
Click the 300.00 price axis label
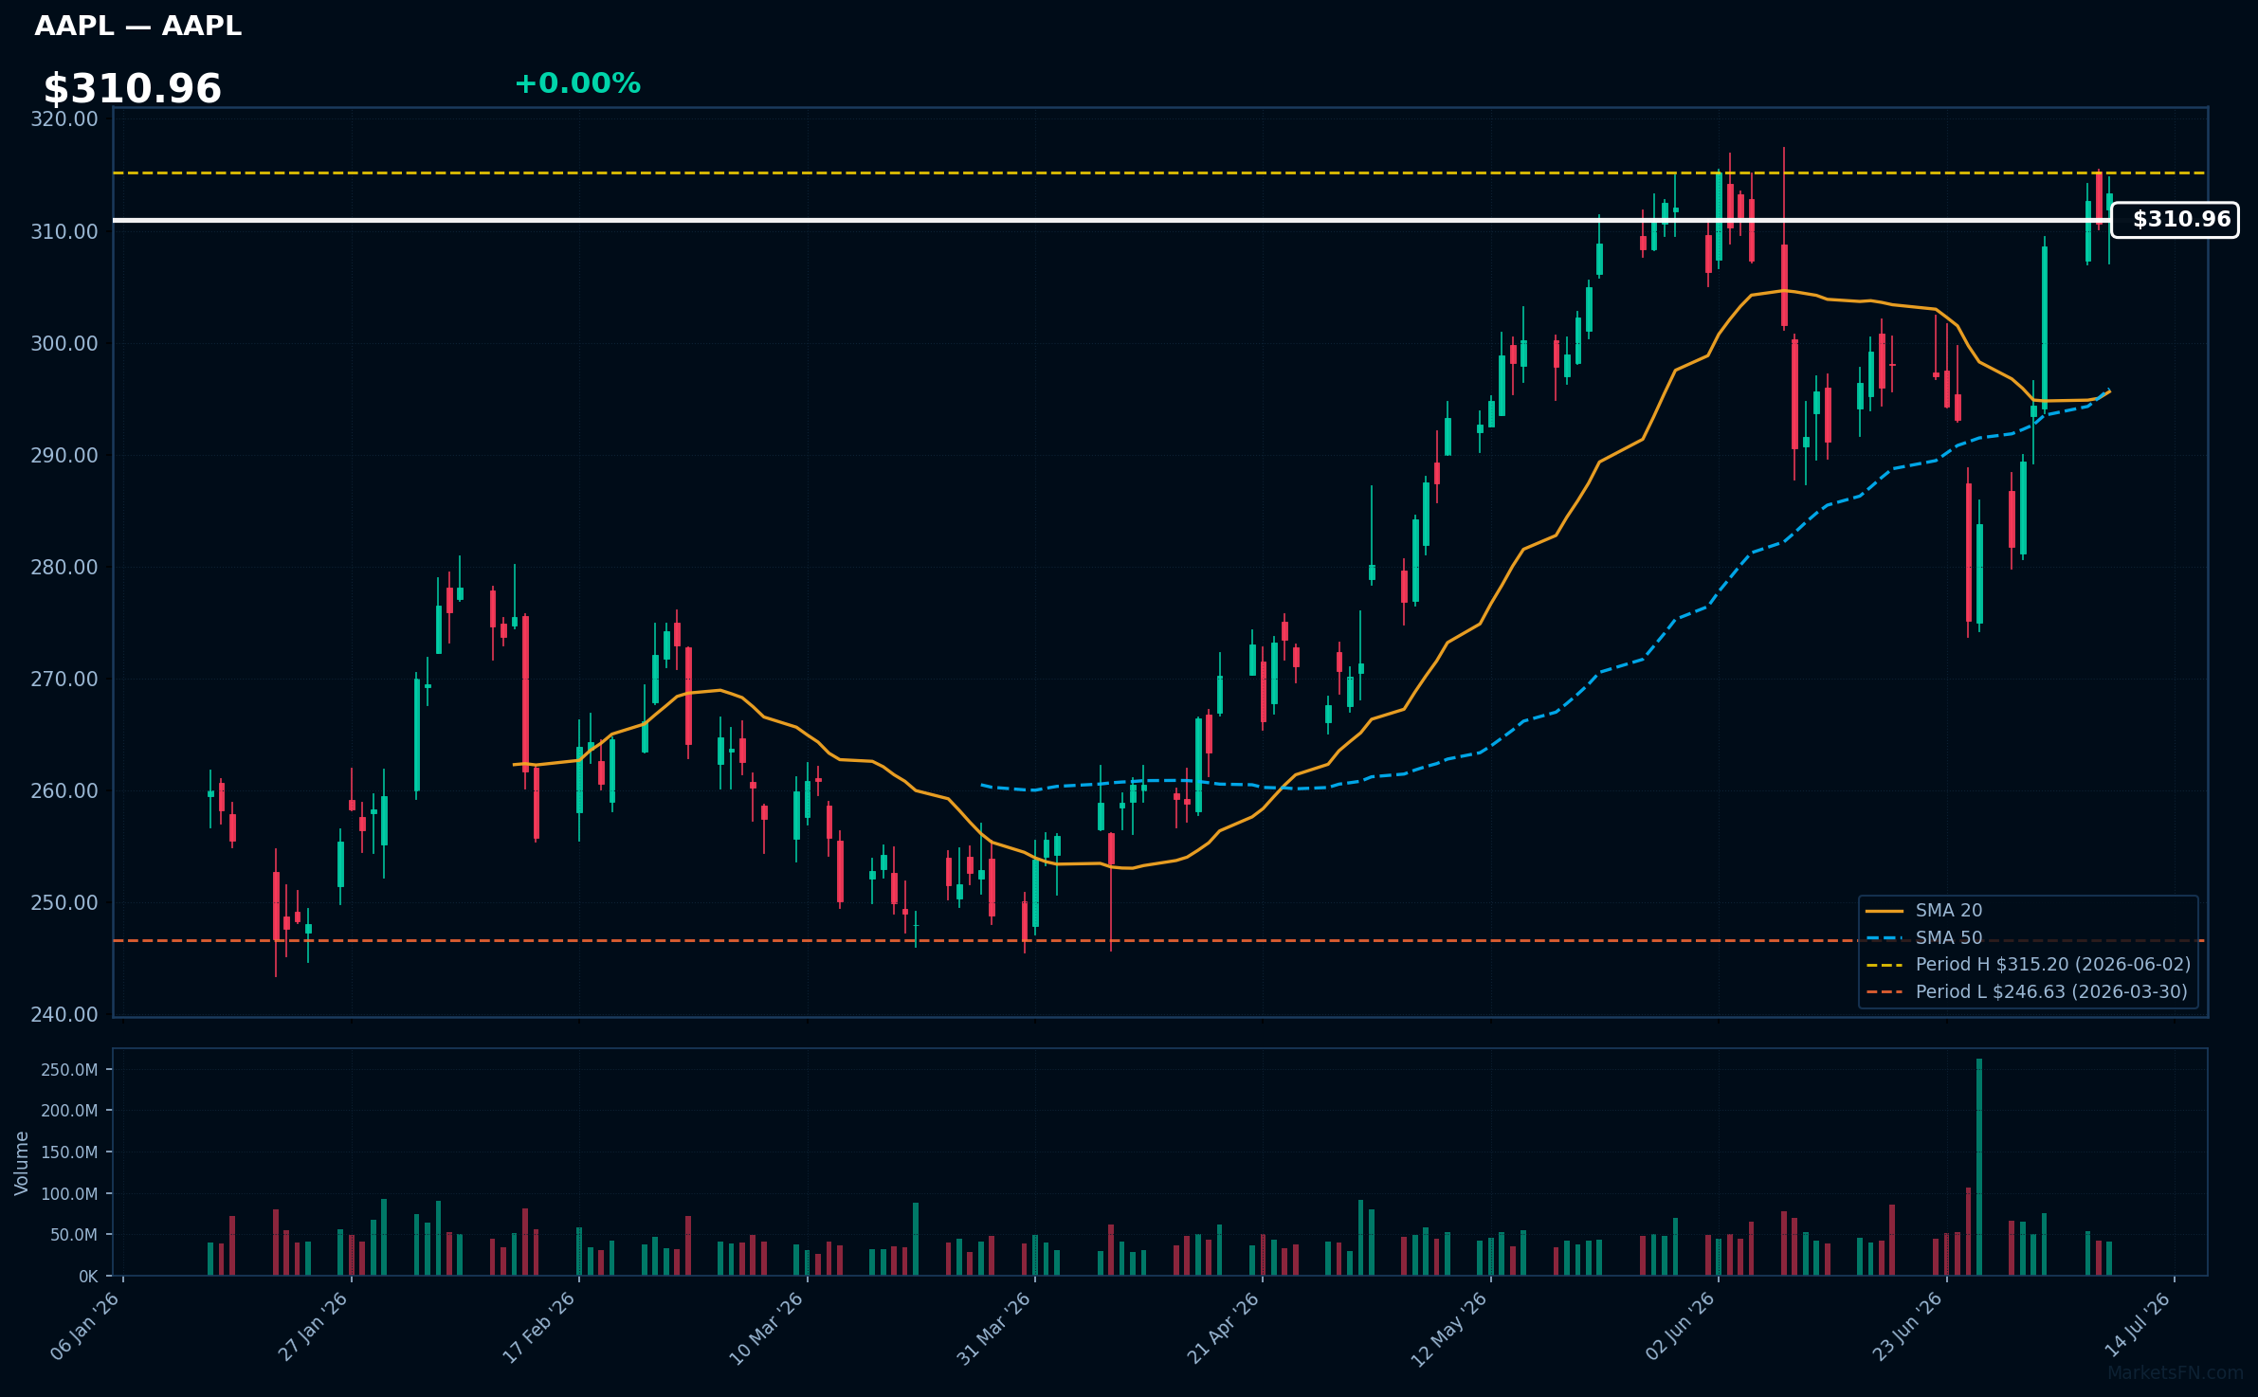(x=64, y=343)
